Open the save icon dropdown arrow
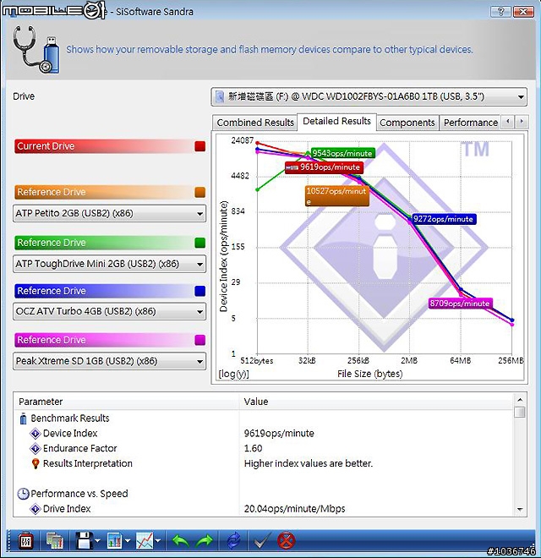 coord(97,541)
